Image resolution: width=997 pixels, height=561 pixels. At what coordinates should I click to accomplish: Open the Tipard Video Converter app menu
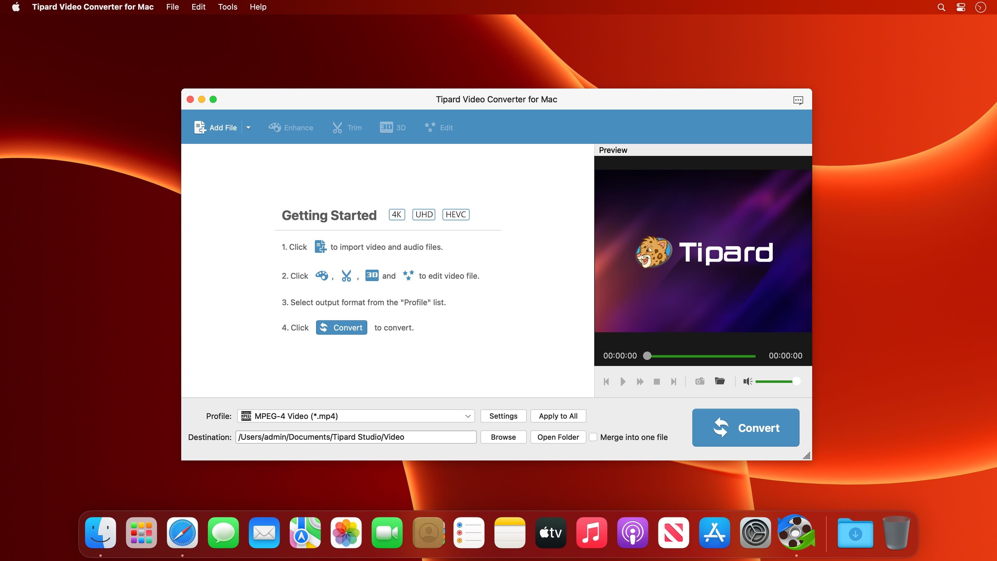pos(93,7)
